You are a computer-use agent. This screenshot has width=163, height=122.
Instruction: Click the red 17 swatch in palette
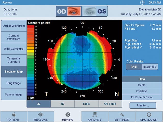coord(31,26)
